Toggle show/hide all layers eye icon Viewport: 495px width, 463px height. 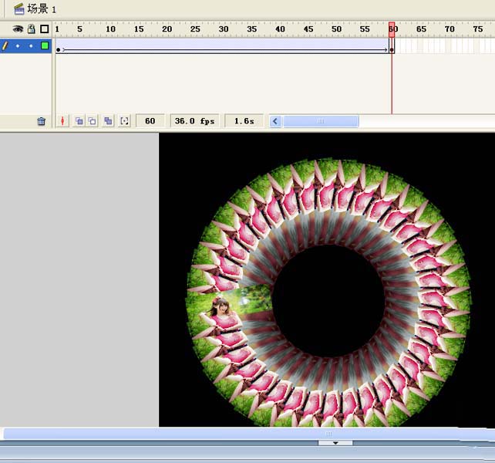pos(18,29)
